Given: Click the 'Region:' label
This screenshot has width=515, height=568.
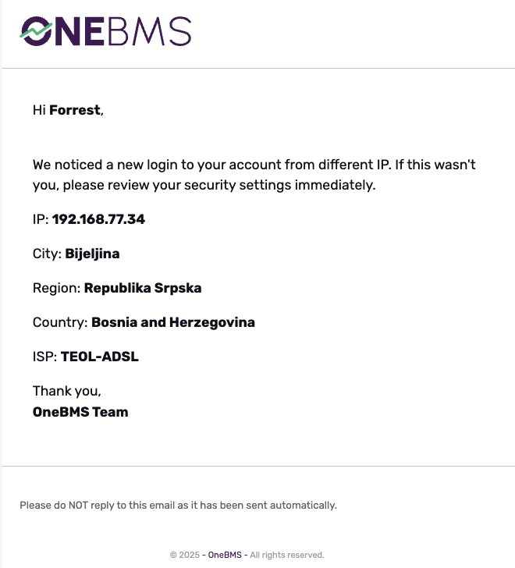Looking at the screenshot, I should point(56,288).
